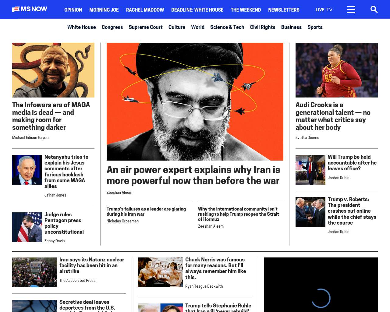Browse the Civil Rights topic
390x312 pixels.
(263, 27)
